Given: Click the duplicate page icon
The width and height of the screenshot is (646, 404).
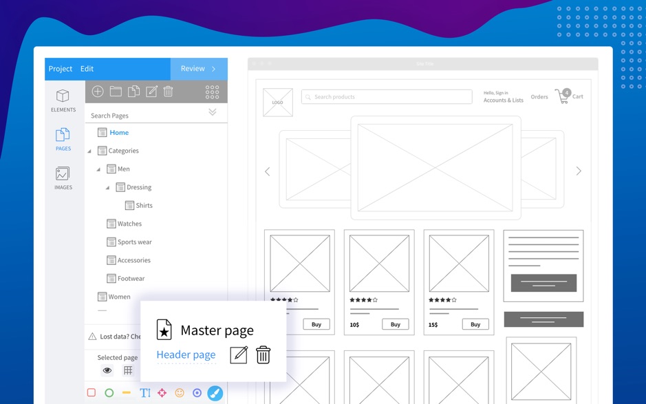Looking at the screenshot, I should point(133,92).
